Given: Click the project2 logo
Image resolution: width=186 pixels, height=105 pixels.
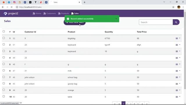Looking at the screenshot, I should tap(11, 13).
